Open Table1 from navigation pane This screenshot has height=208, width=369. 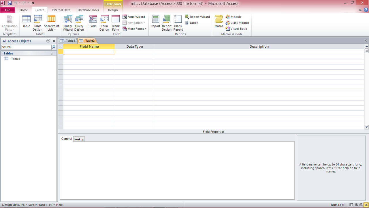point(16,59)
